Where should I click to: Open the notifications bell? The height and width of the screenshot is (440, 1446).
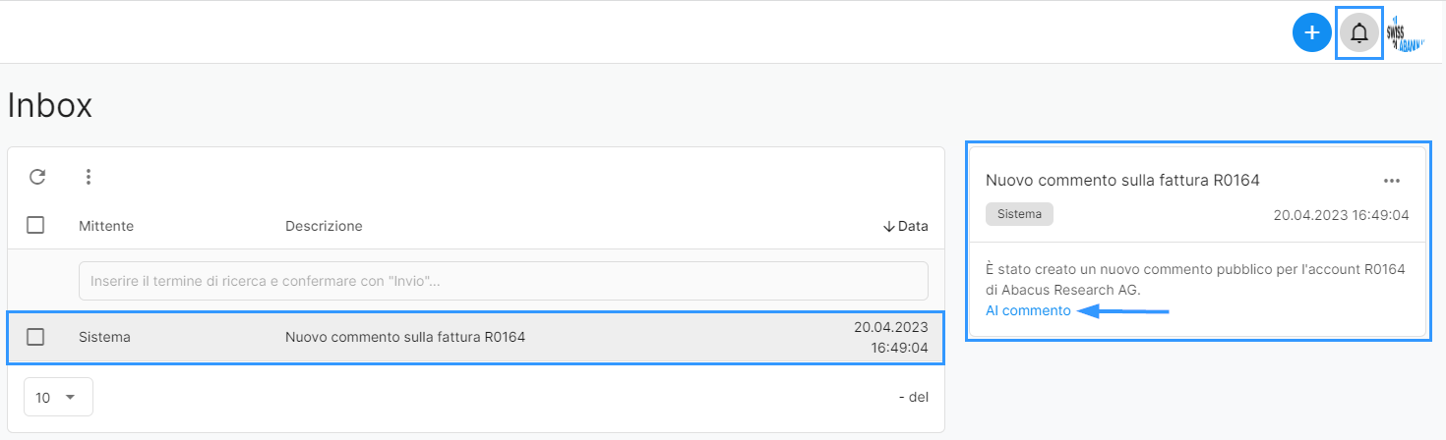click(x=1359, y=33)
